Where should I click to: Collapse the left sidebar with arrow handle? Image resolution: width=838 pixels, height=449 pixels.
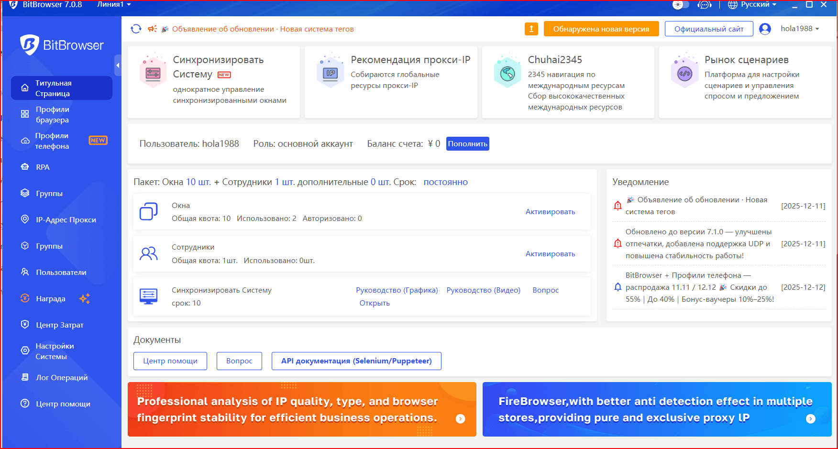118,66
